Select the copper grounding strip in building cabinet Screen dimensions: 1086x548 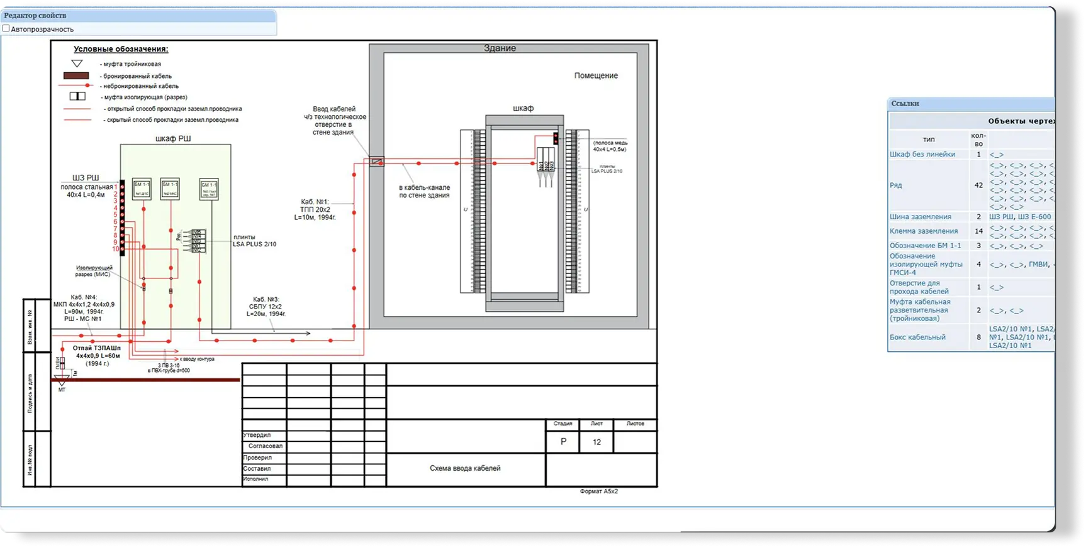(x=556, y=138)
